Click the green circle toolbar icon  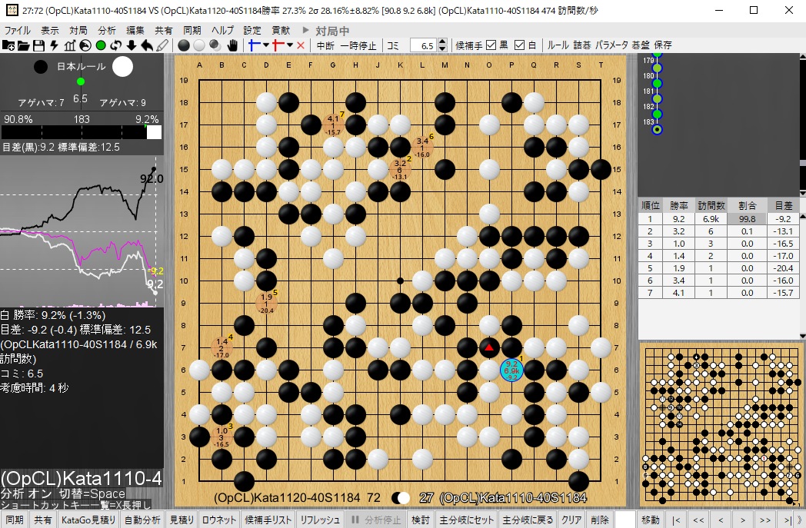(x=101, y=45)
